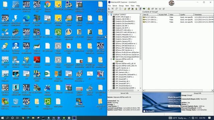Image resolution: width=214 pixels, height=120 pixels.
Task: Open File Explorer from the taskbar
Action: [x=33, y=118]
